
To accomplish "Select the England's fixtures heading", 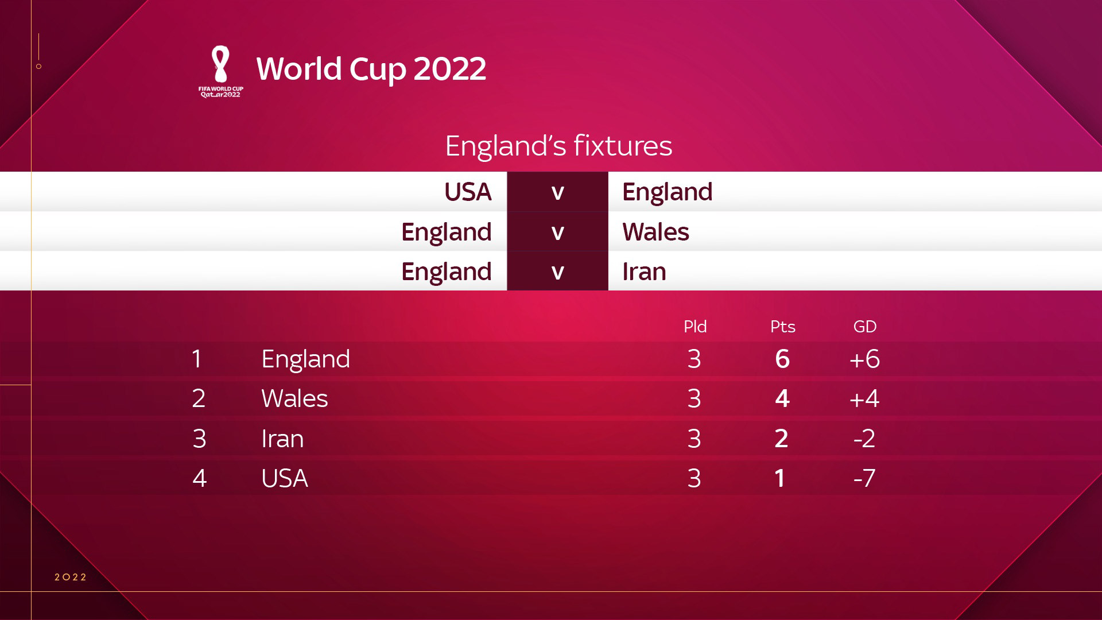I will tap(558, 146).
